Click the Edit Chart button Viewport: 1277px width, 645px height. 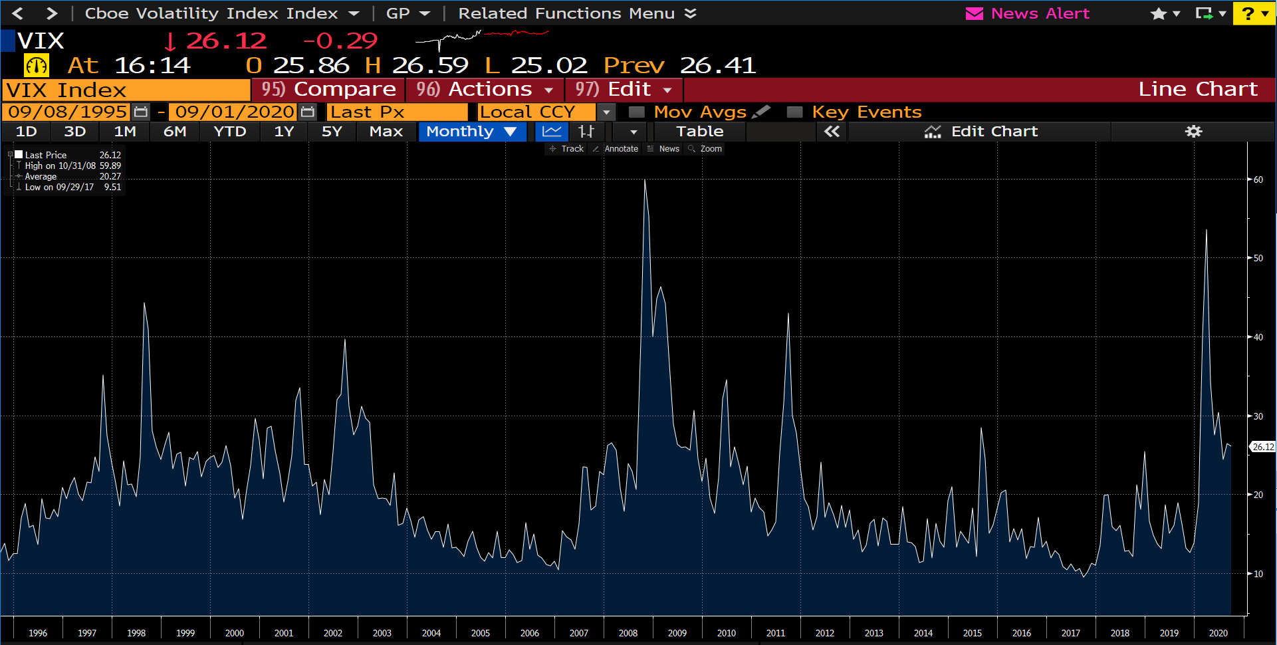pos(981,132)
